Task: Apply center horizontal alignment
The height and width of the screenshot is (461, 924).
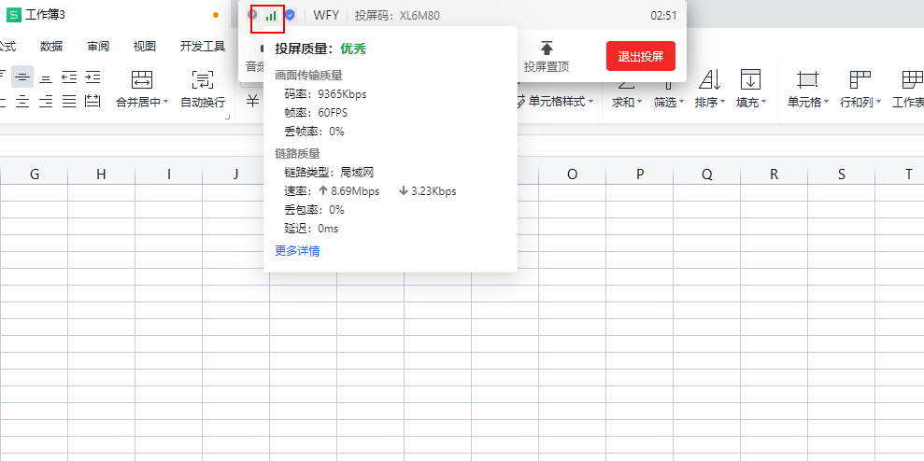Action: click(x=22, y=102)
